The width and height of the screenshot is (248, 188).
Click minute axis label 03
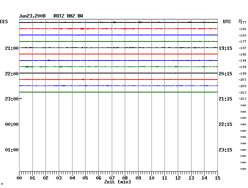pos(59,178)
